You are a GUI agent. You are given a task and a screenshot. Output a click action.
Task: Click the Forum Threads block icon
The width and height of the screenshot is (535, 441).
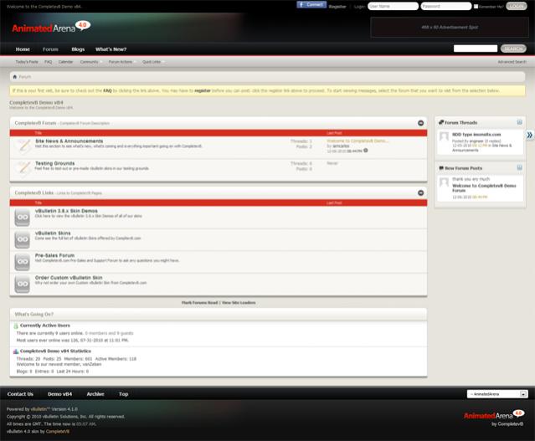click(441, 122)
